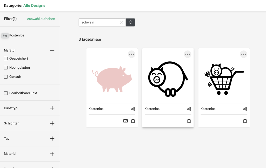The height and width of the screenshot is (168, 266).
Task: Expand the Material filter section
Action: click(52, 154)
